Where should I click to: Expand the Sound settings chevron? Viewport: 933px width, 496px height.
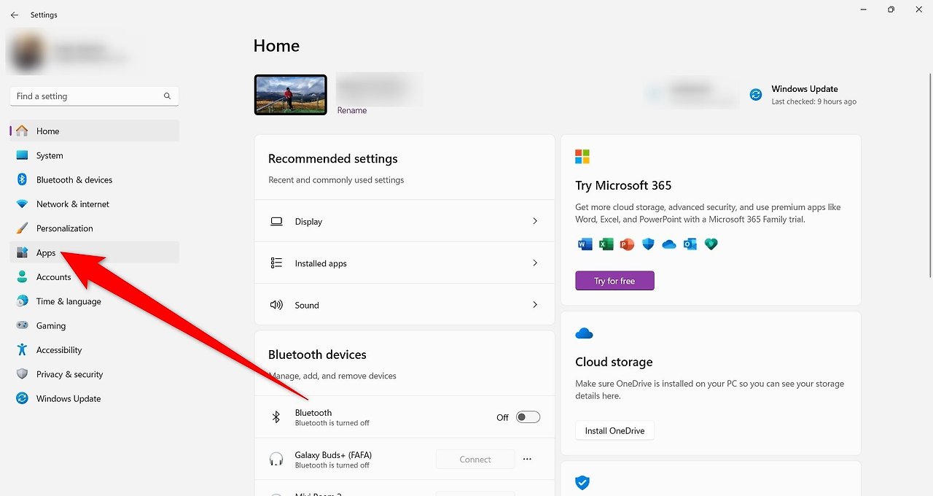coord(535,305)
